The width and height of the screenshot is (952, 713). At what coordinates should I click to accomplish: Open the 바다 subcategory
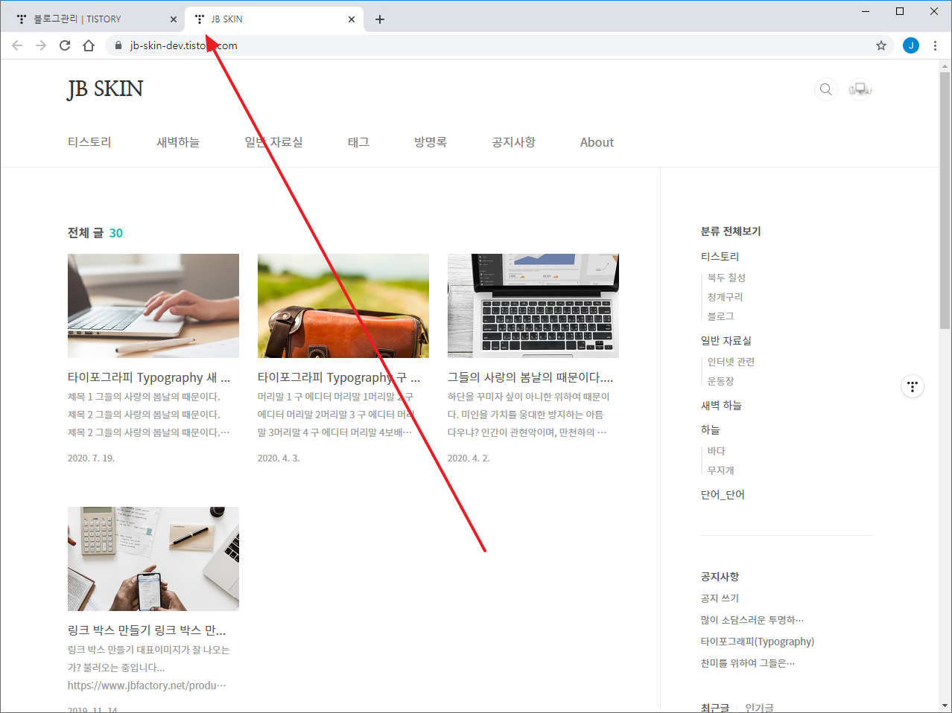point(717,451)
